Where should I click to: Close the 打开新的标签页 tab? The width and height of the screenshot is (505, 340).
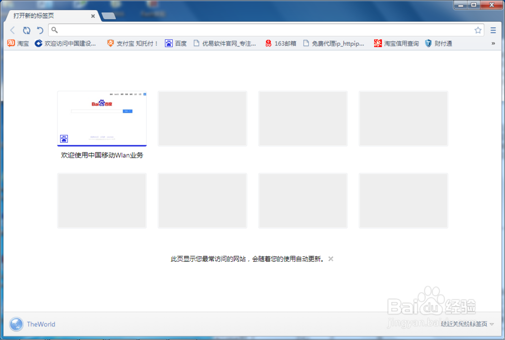click(93, 16)
